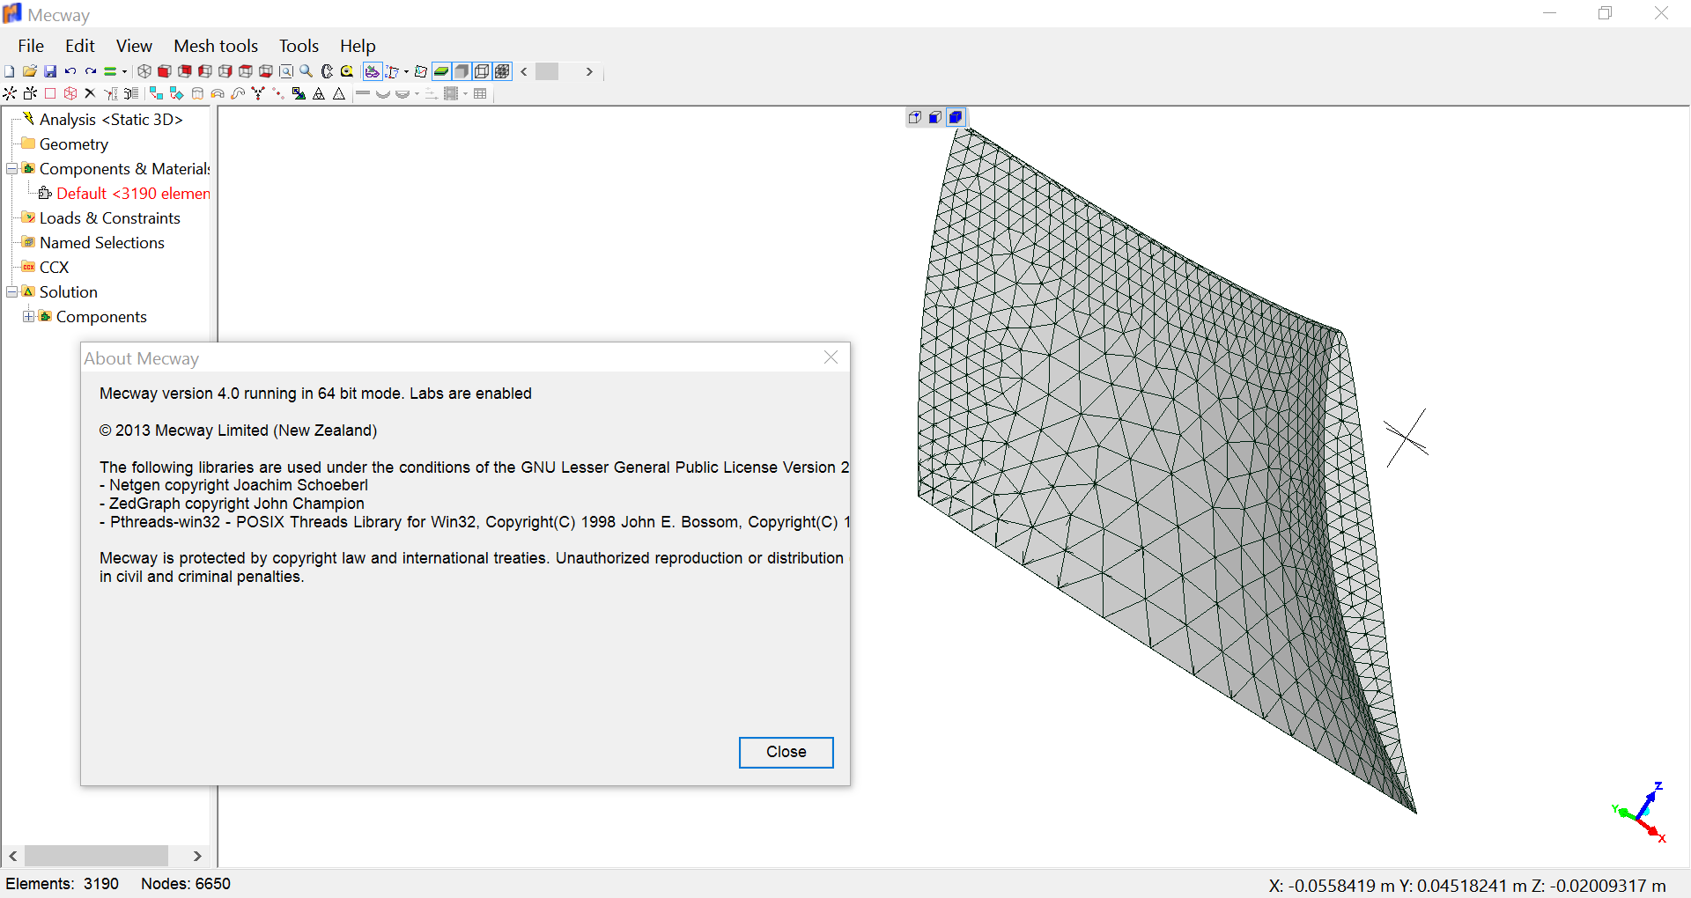Redo the last undone action

91,71
